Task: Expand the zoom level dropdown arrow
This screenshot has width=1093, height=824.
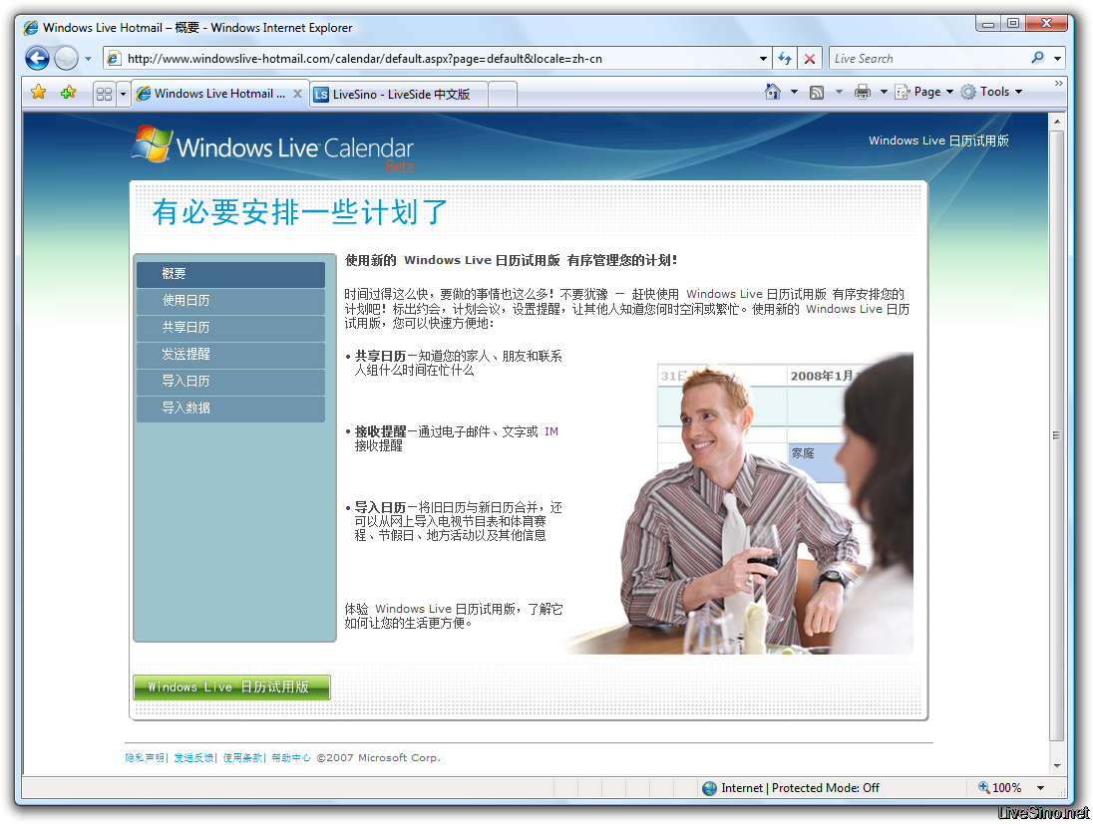Action: point(1041,788)
